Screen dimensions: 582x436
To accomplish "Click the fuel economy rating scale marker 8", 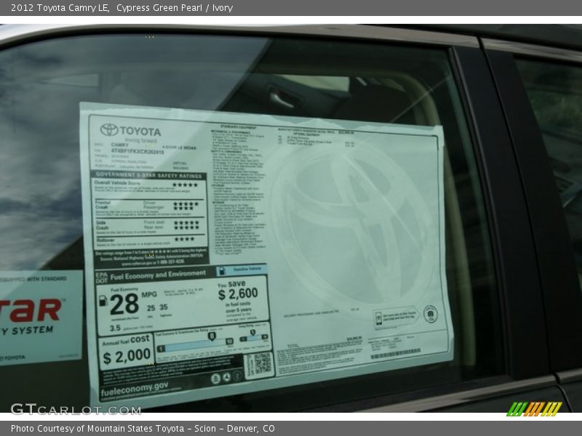I will pyautogui.click(x=212, y=336).
